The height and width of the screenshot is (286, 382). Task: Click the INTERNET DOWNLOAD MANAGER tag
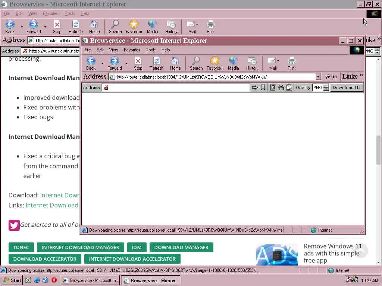coord(81,247)
